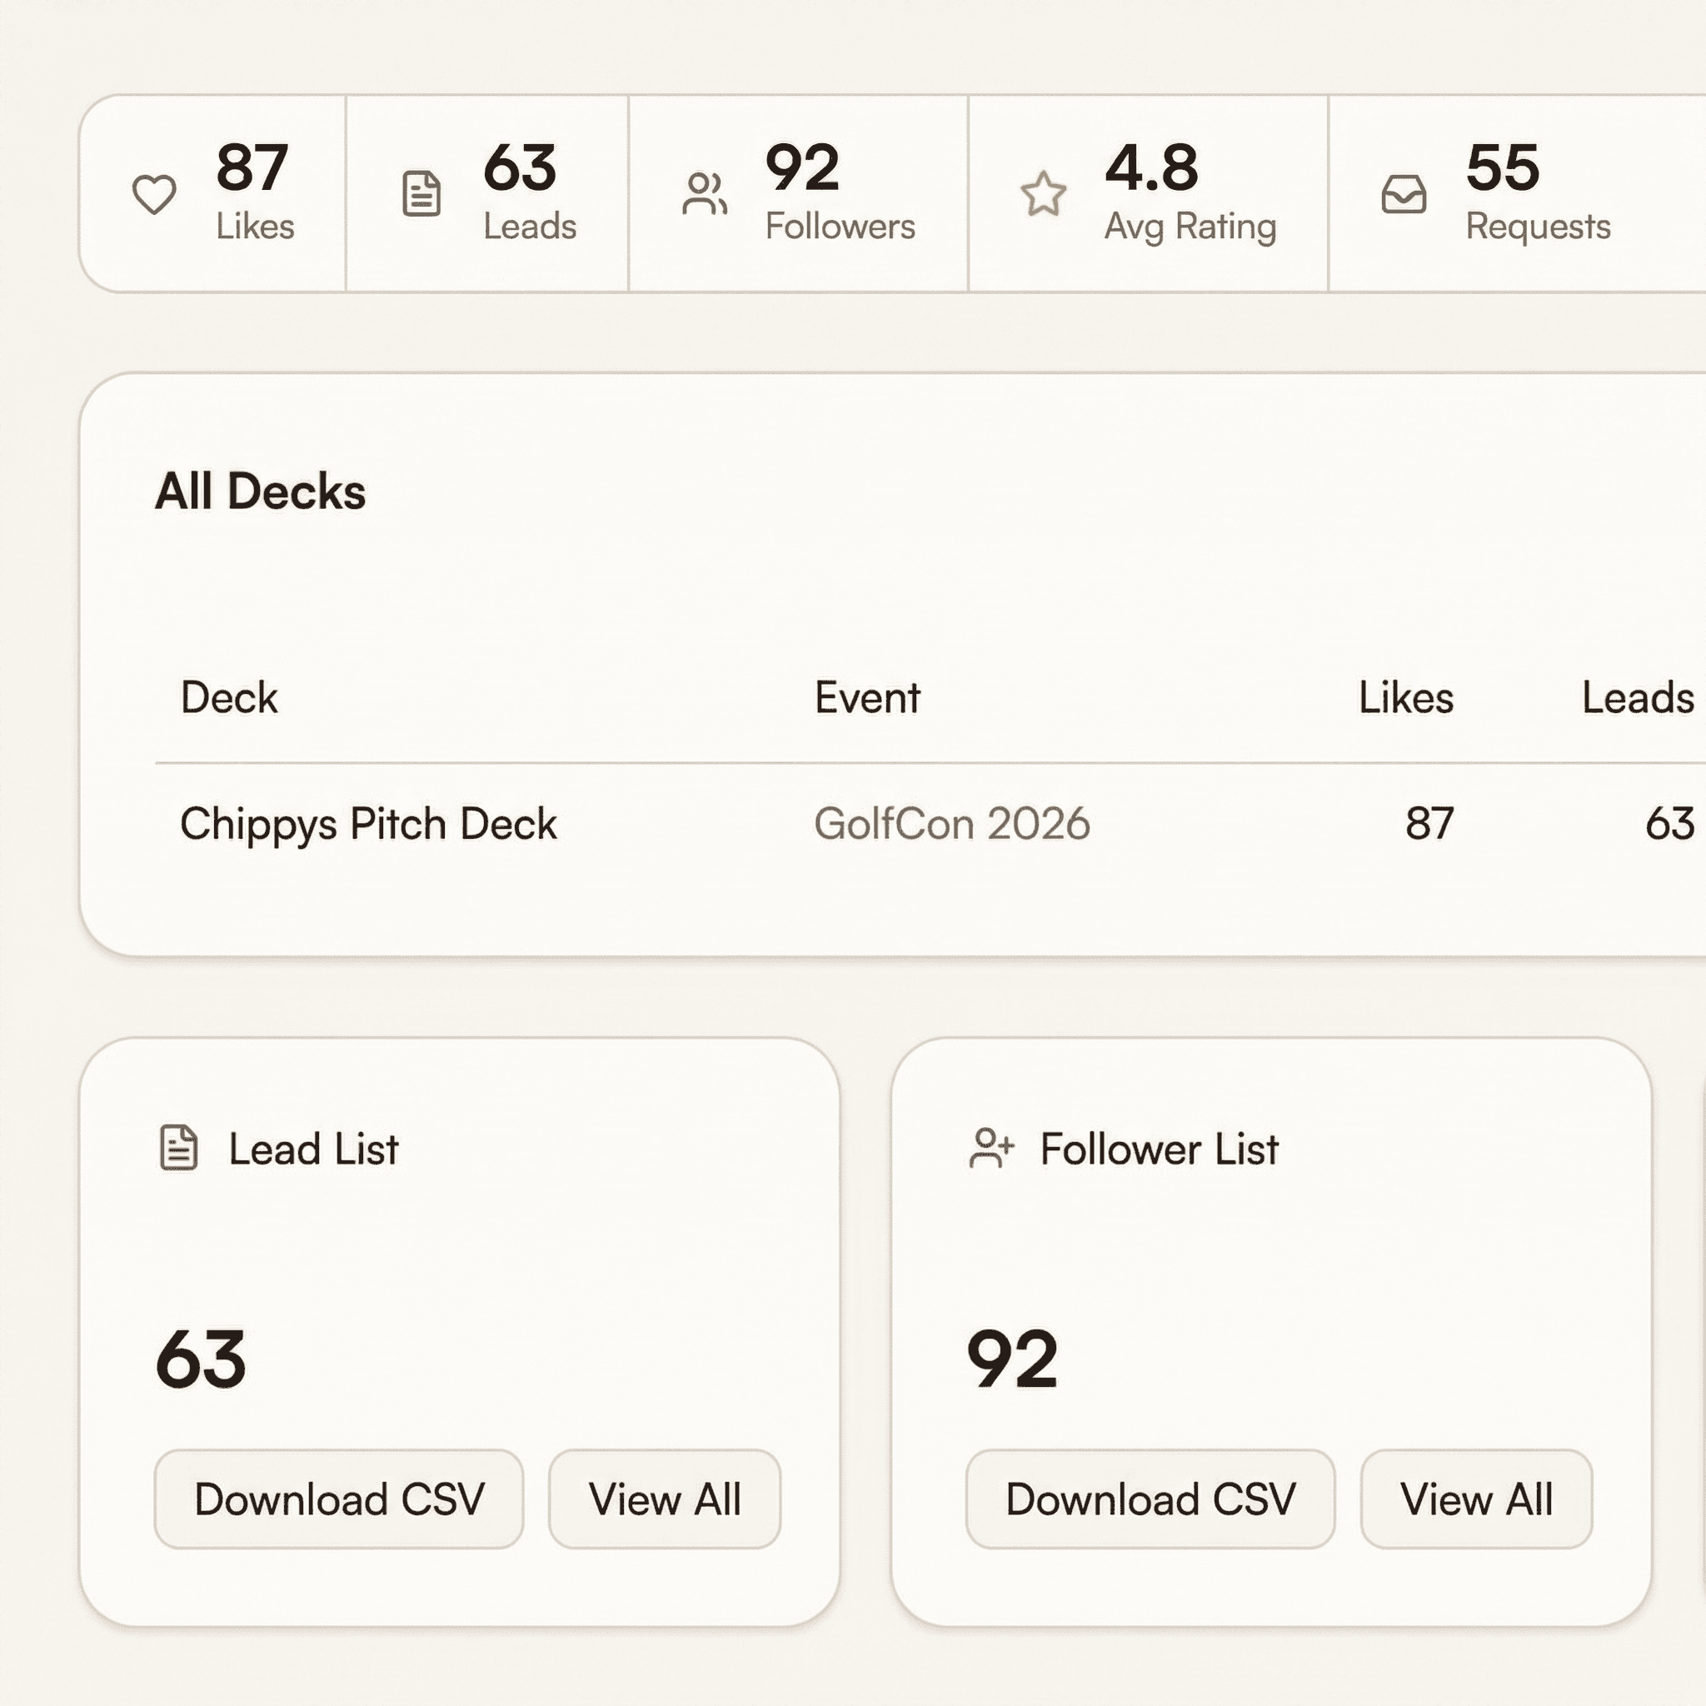Click the followers people icon in the stats bar

705,192
